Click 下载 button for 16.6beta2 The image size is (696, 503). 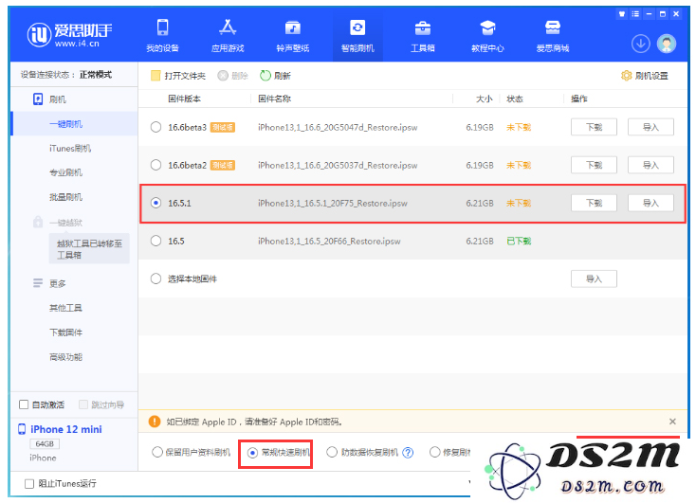pos(594,165)
